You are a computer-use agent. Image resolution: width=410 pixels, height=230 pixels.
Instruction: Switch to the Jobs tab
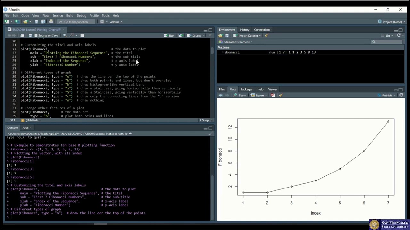coord(25,128)
